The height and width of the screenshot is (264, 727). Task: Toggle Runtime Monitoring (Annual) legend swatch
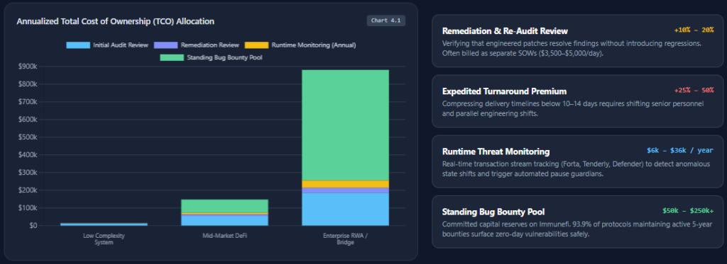[256, 45]
